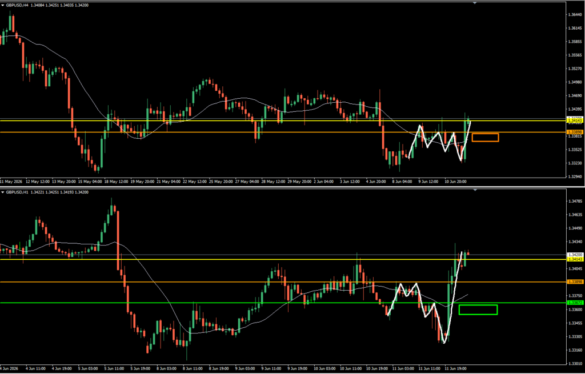Screen dimensions: 585x374
Task: Click the white 1.34200 current price label on the H1 chart
Action: tap(575, 255)
